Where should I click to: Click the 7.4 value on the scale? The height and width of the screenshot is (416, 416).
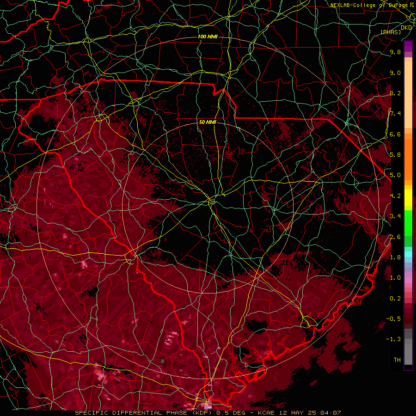tap(395, 114)
